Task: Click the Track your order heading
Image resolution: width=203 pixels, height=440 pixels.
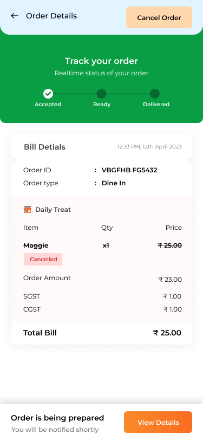Action: (x=102, y=61)
